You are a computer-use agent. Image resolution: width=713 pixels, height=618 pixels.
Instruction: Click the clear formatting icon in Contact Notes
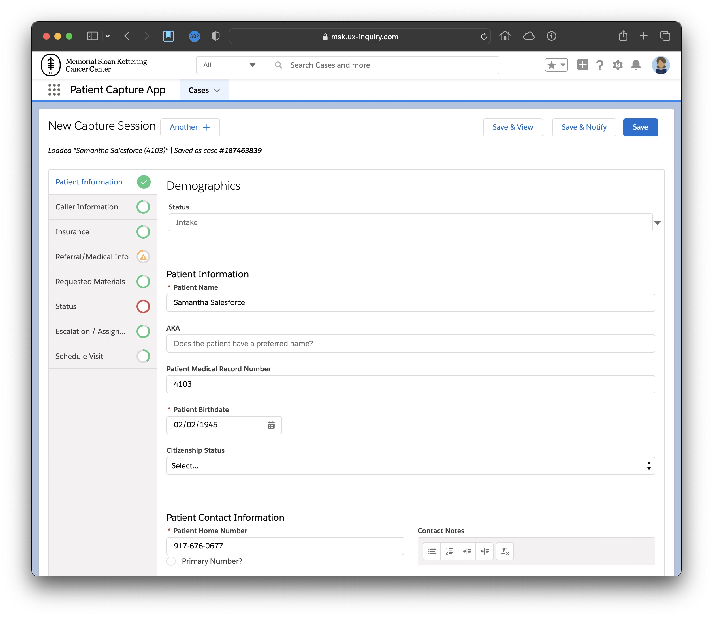pos(505,551)
